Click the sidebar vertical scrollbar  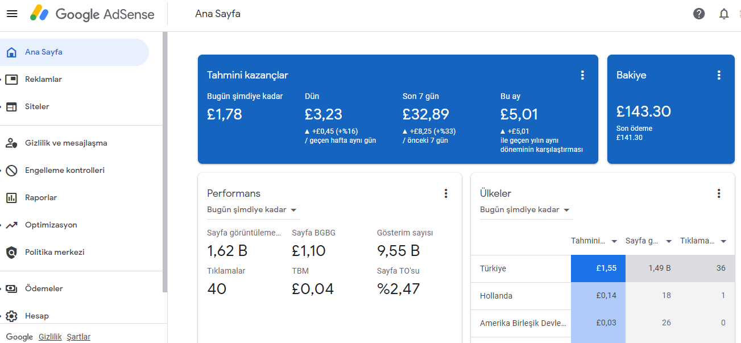[165, 162]
